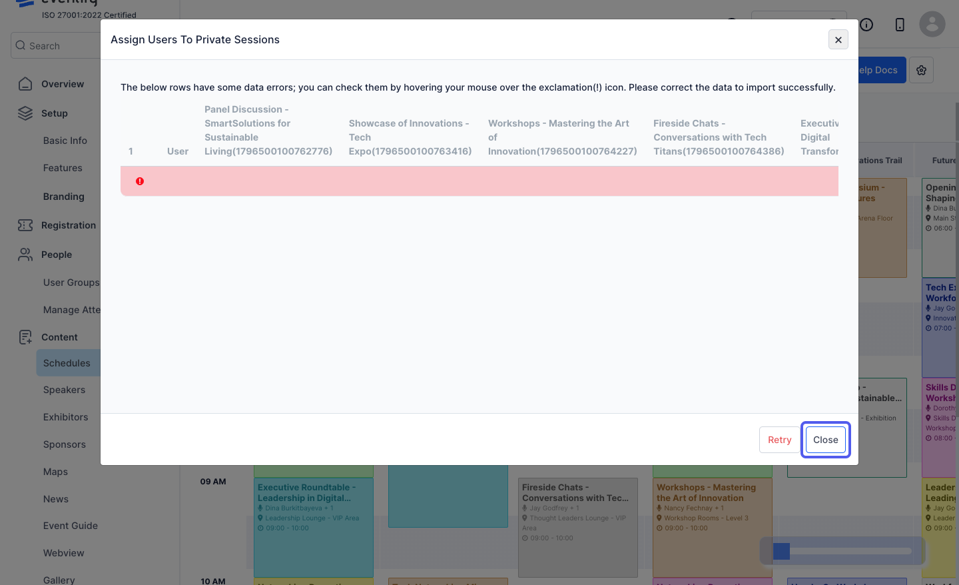
Task: Open Gallery in sidebar
Action: pos(59,580)
